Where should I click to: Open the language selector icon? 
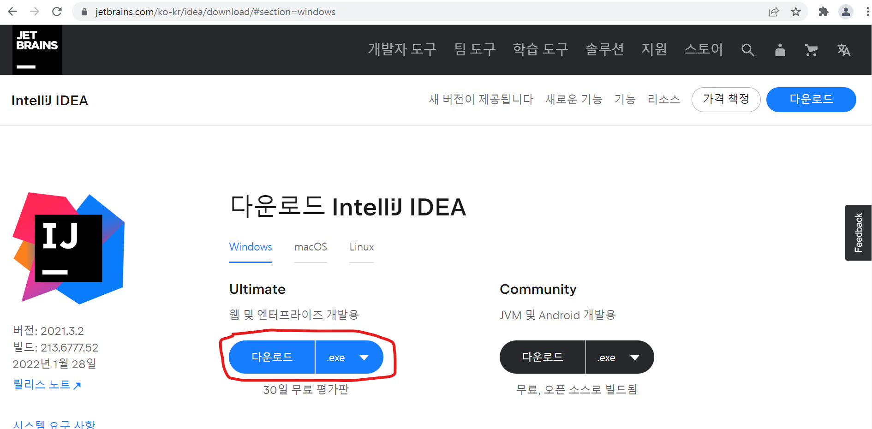(843, 50)
